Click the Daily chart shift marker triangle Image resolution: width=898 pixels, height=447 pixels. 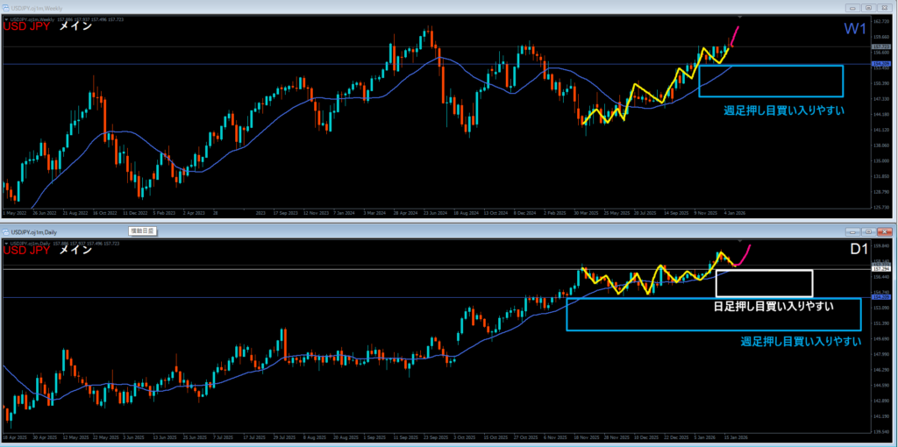tap(741, 240)
